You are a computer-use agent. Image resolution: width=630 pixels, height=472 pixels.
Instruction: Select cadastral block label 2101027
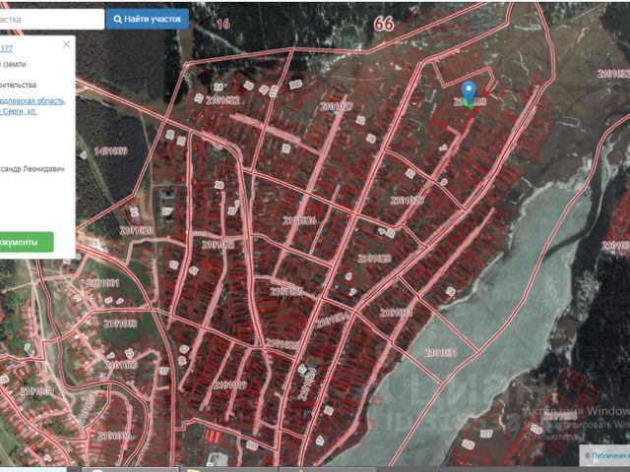337,107
